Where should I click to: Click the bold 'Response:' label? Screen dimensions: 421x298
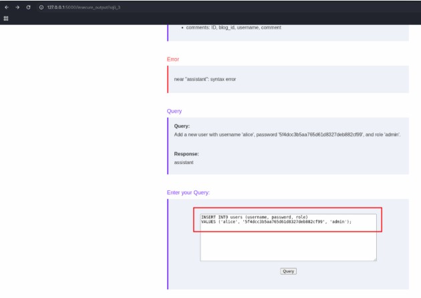186,153
